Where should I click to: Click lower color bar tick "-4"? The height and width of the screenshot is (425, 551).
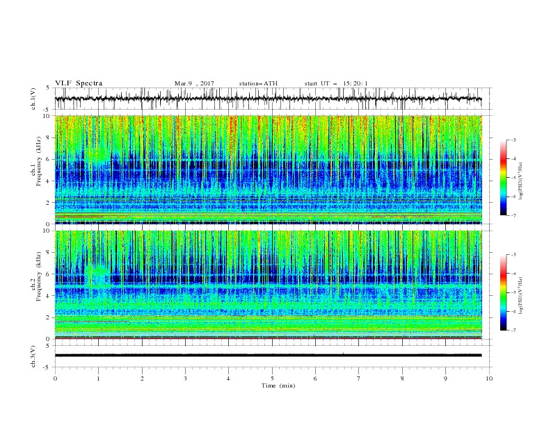click(x=513, y=274)
